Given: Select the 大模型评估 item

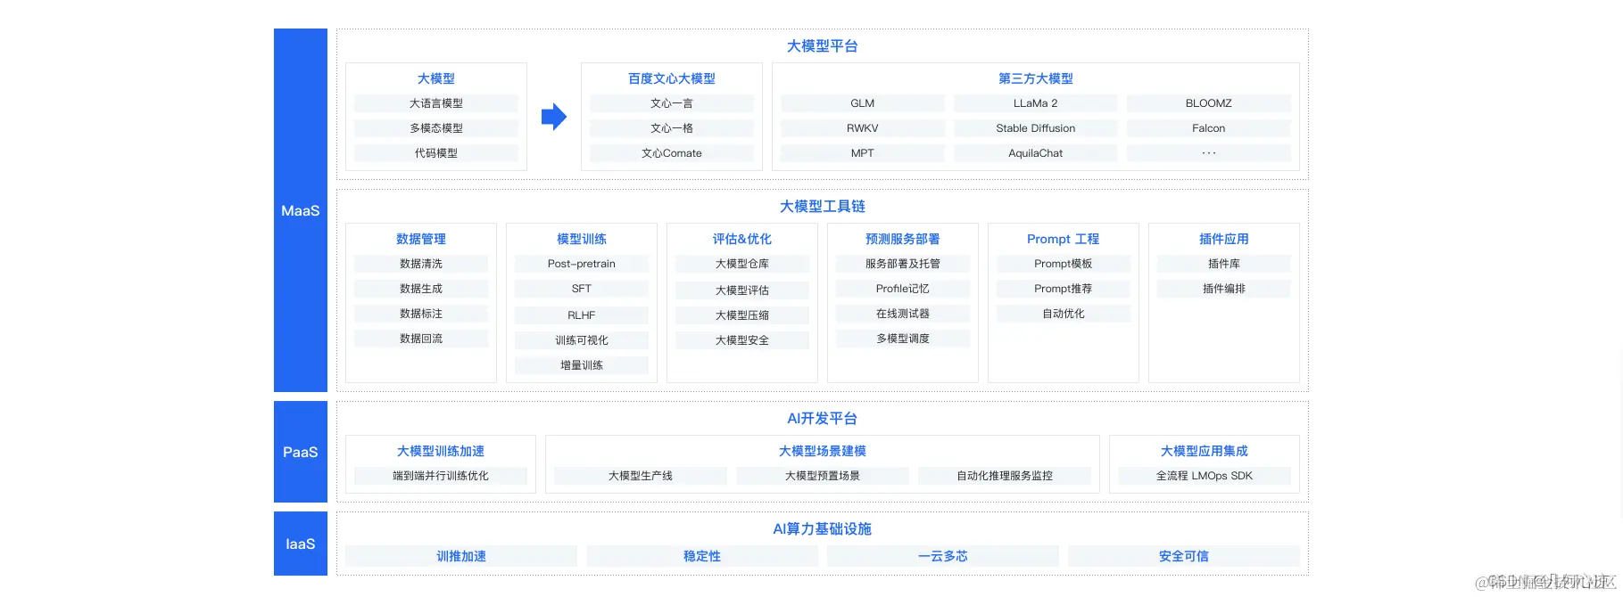Looking at the screenshot, I should pos(742,290).
